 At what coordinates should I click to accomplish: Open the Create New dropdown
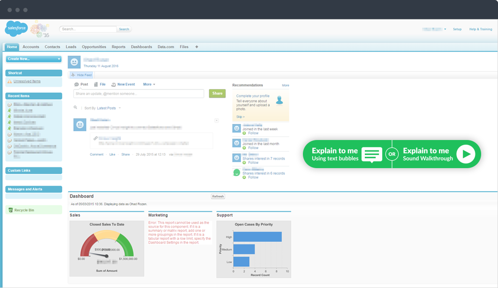tap(34, 59)
